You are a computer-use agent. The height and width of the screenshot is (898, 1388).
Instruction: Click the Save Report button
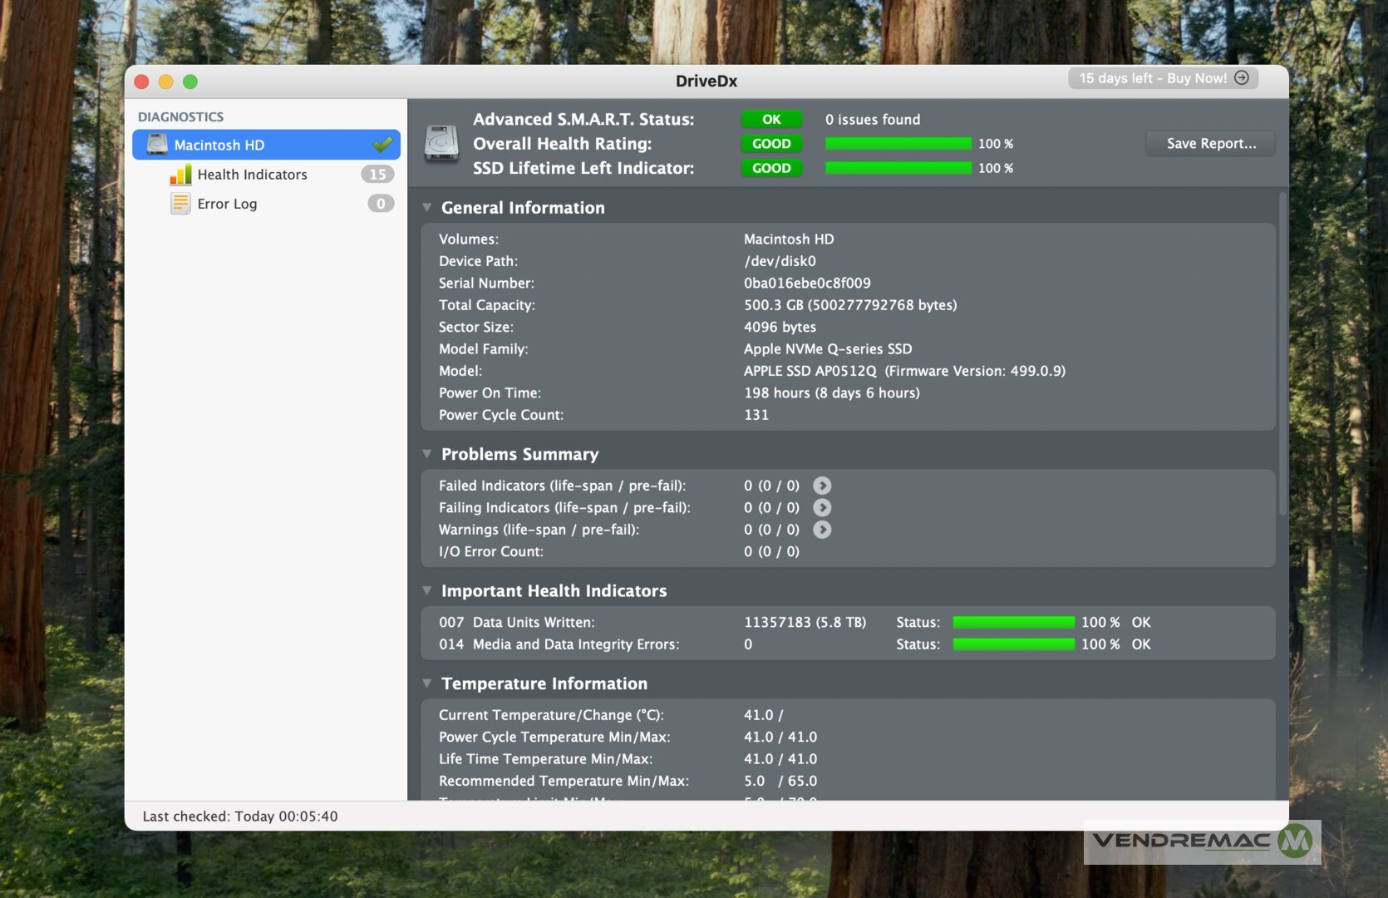[1210, 144]
